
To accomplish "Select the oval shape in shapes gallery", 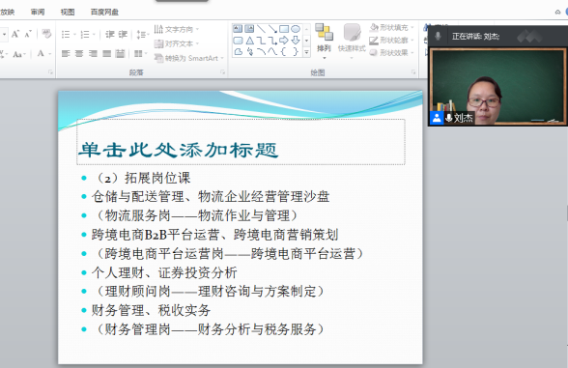I will click(x=296, y=29).
